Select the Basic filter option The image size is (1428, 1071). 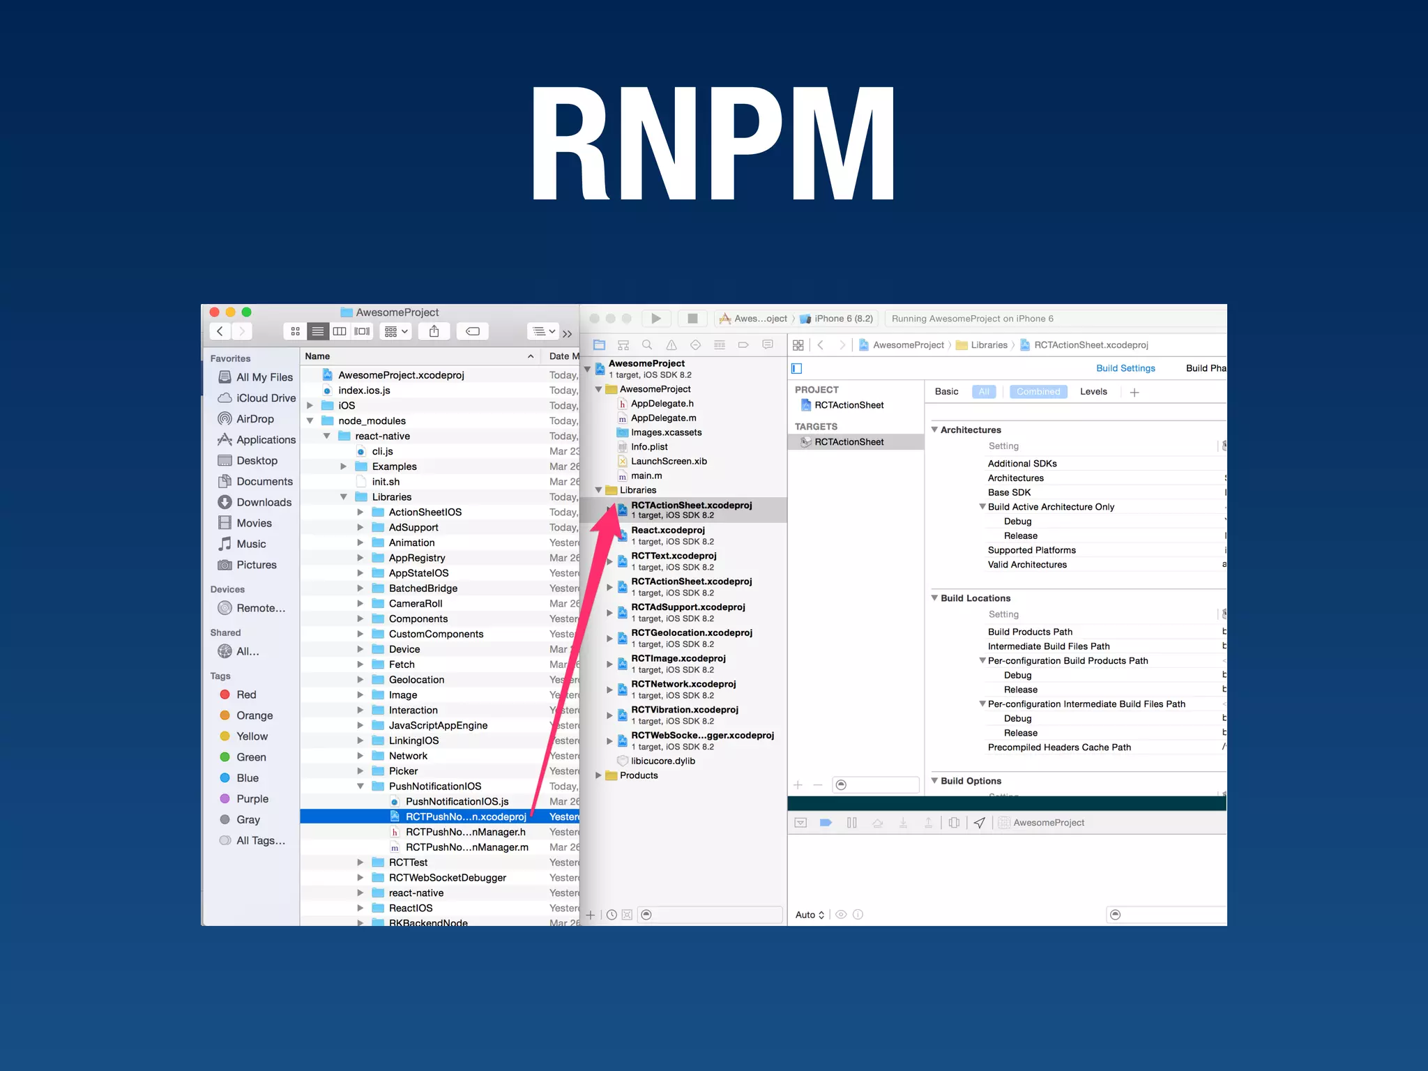click(x=946, y=392)
